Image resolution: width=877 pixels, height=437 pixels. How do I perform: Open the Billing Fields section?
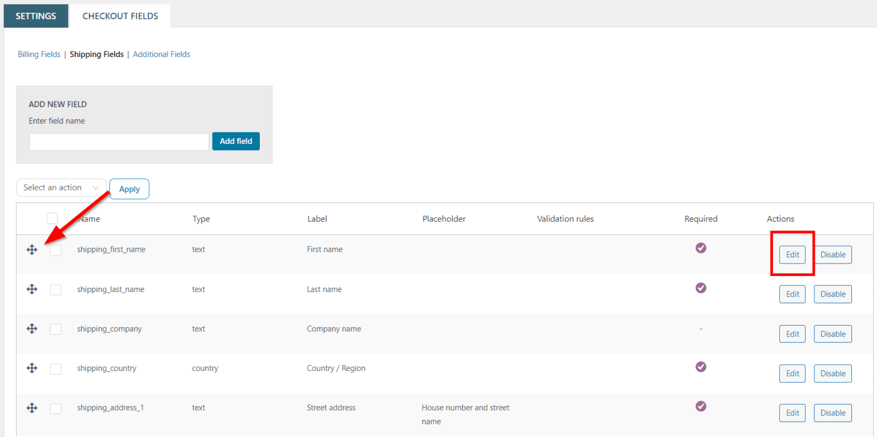coord(39,54)
